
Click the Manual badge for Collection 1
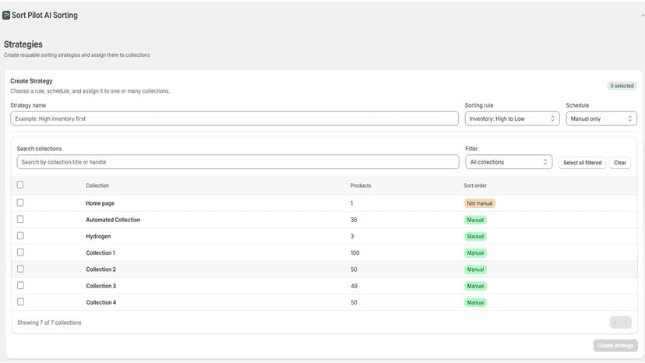click(x=475, y=252)
